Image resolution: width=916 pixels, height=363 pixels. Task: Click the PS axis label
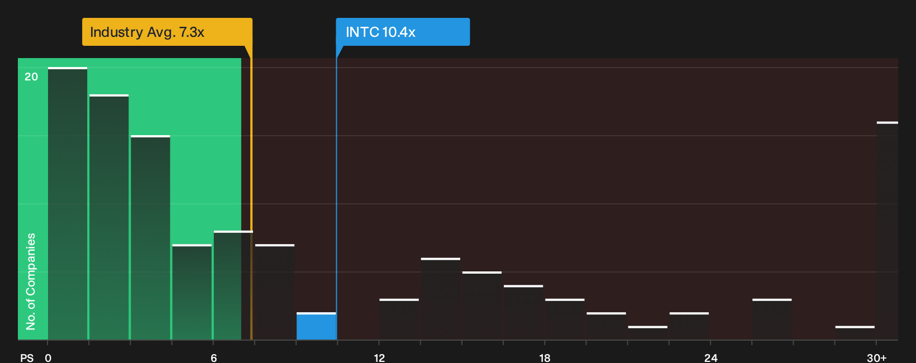pos(27,358)
